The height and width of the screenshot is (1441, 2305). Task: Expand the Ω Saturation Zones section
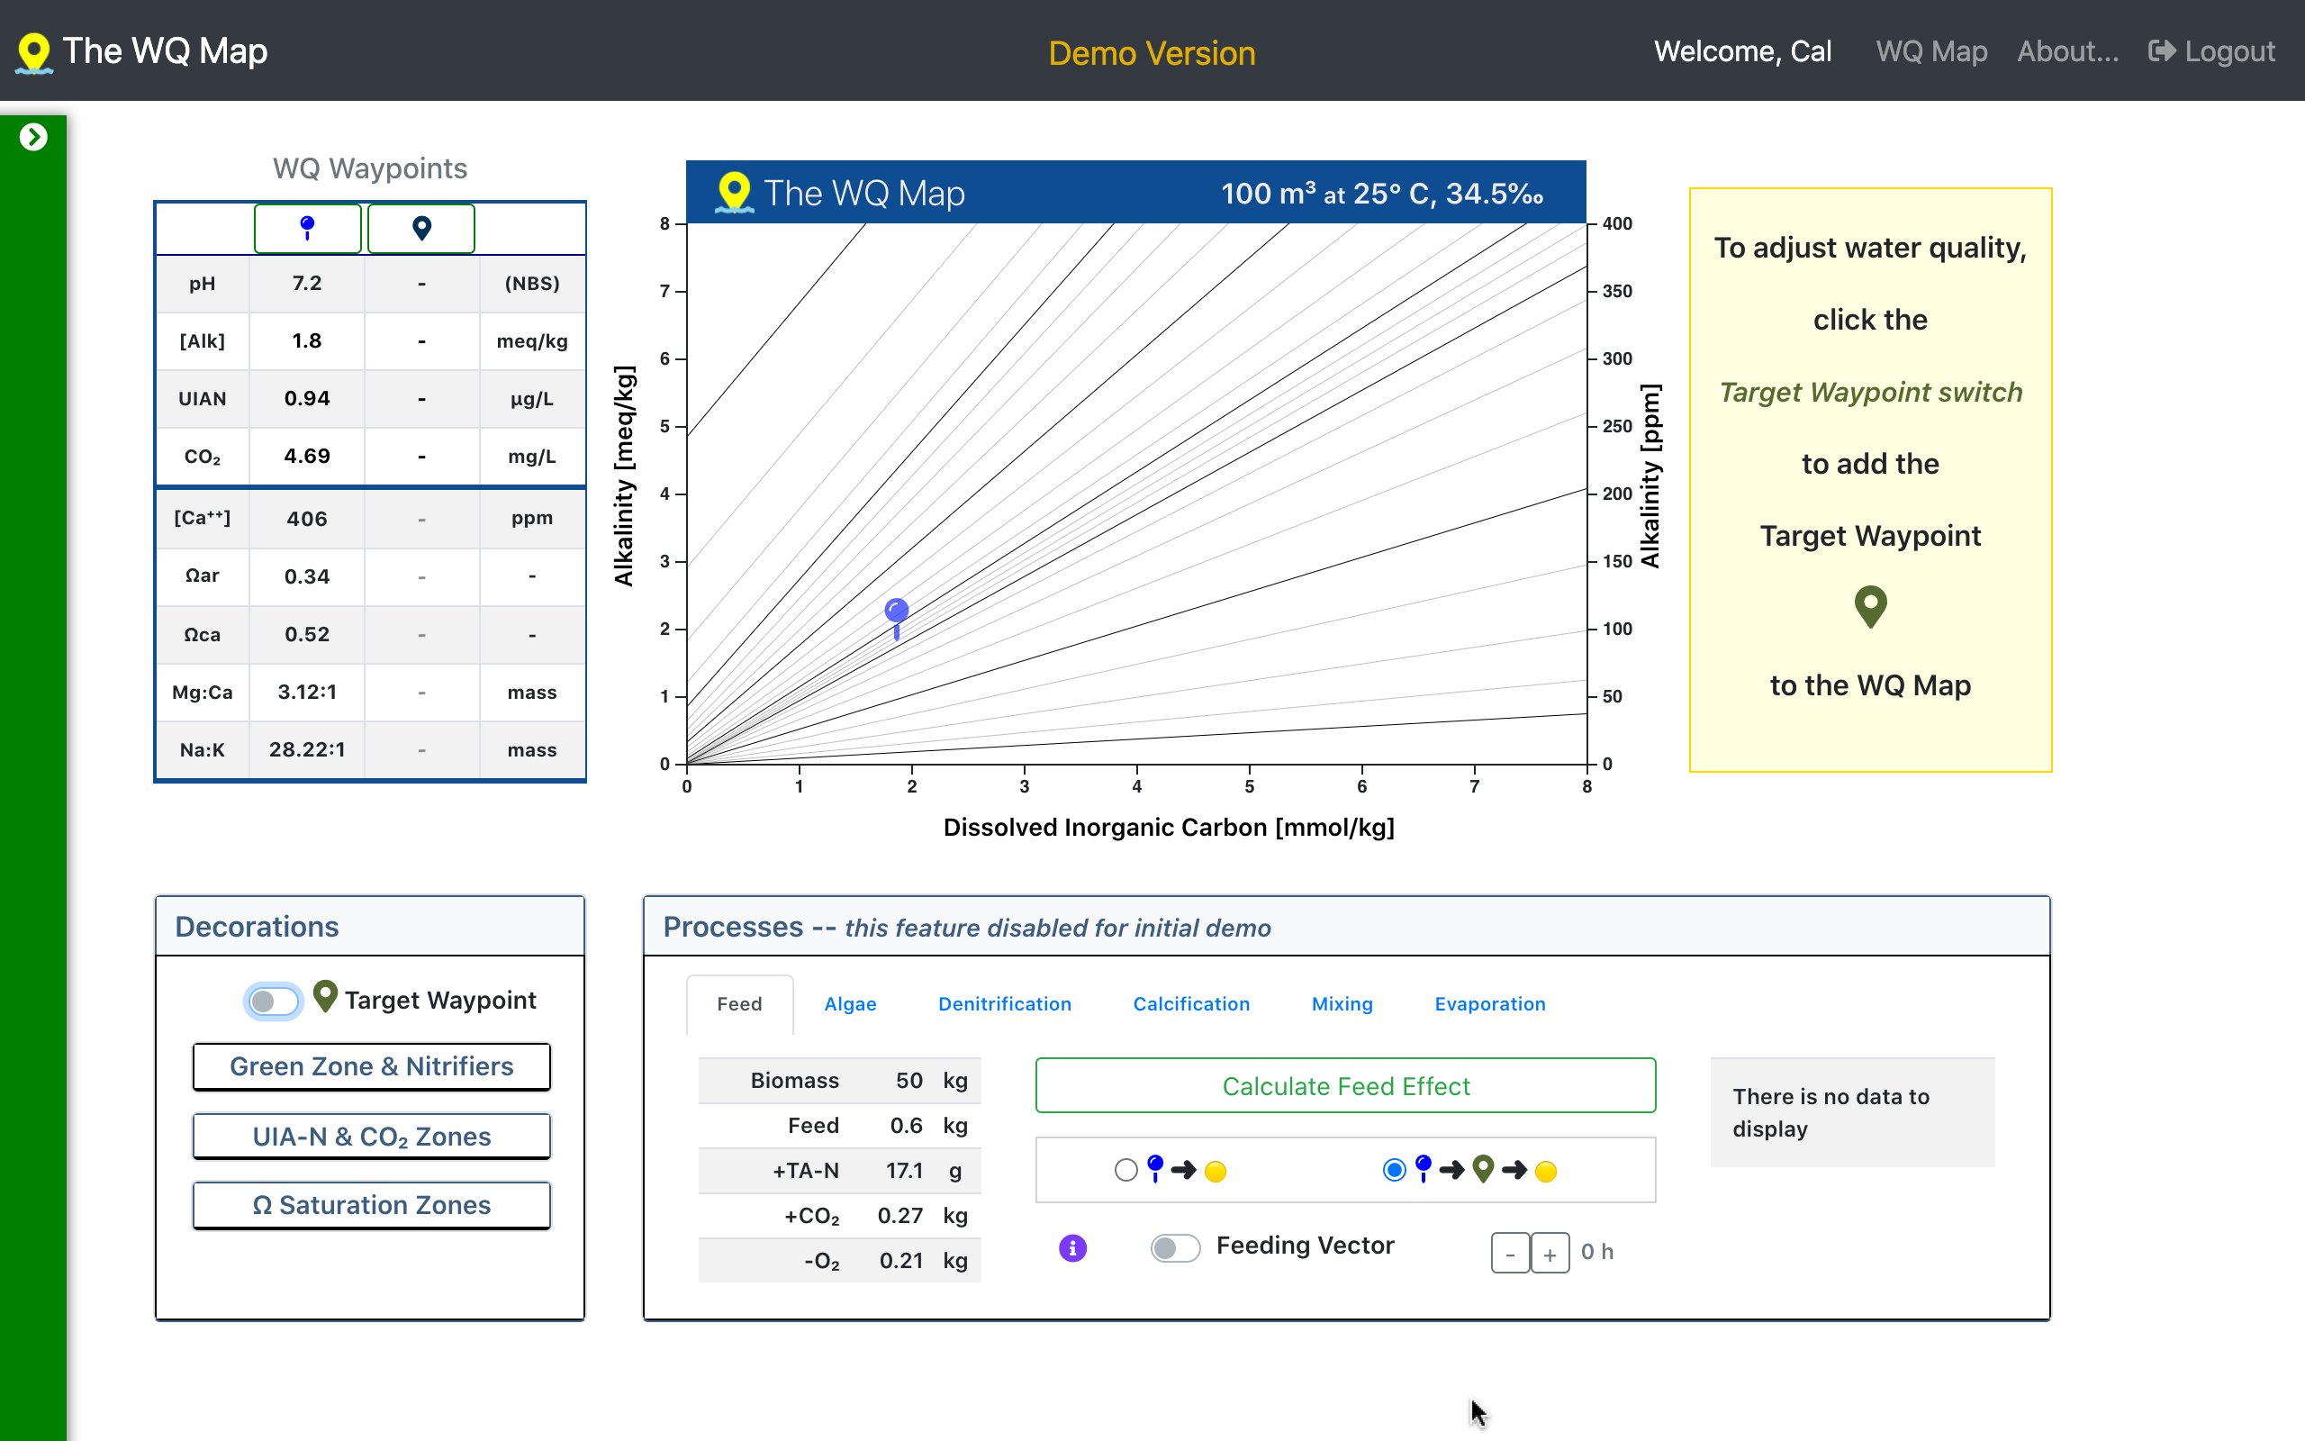(372, 1206)
